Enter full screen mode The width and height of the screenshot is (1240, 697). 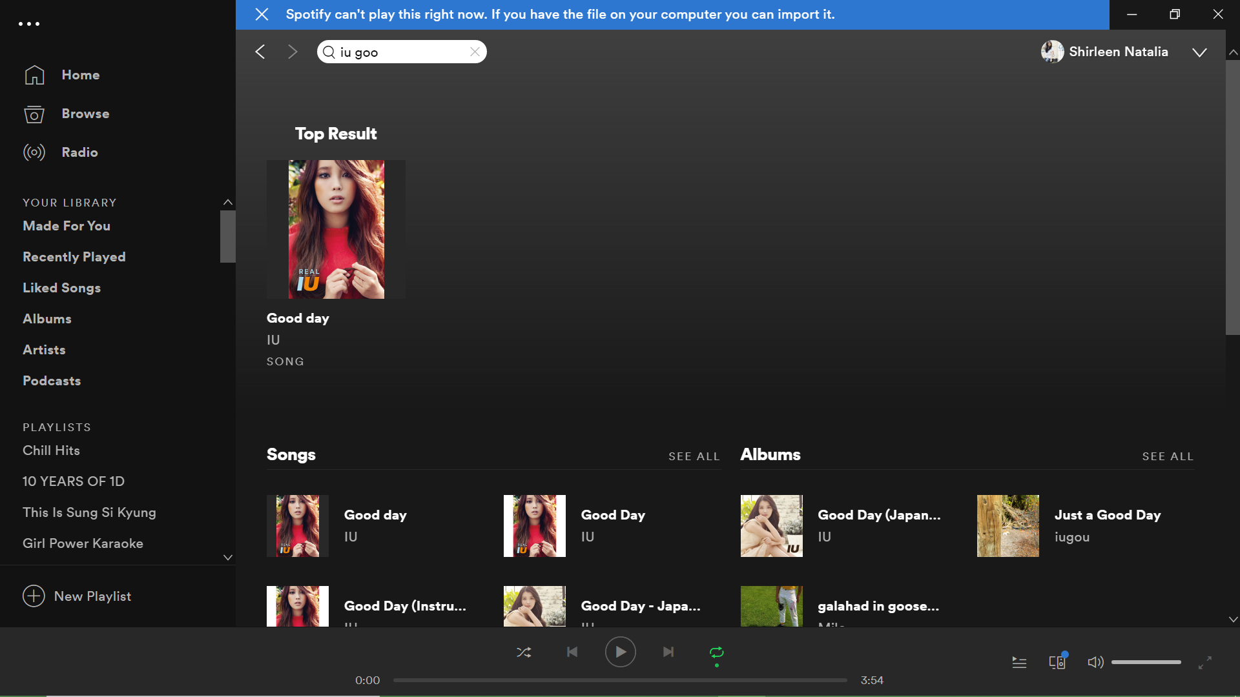point(1204,662)
